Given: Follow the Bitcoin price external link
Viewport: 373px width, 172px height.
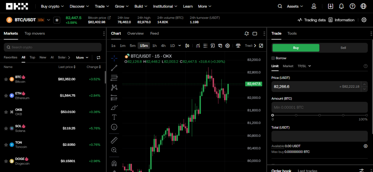Looking at the screenshot, I should (x=109, y=17).
